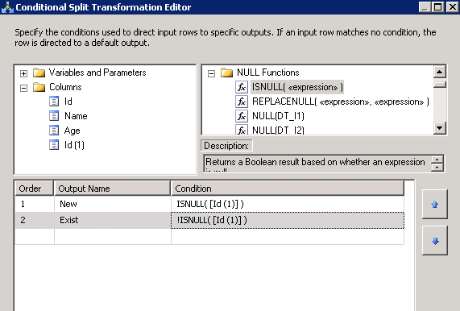Screen dimensions: 460x311
Task: Minimize the Conditional Split Transformation Editor window
Action: tap(425, 6)
